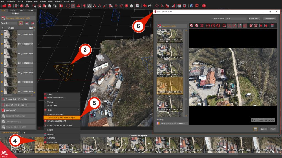Image resolution: width=282 pixels, height=158 pixels.
Task: Click the paintbrush icon in main toolbar
Action: point(105,6)
